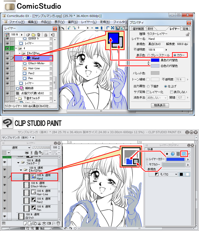
Task: Click new vector layer icon at bottom of CLIP STUDIO layers
Action: pyautogui.click(x=30, y=224)
